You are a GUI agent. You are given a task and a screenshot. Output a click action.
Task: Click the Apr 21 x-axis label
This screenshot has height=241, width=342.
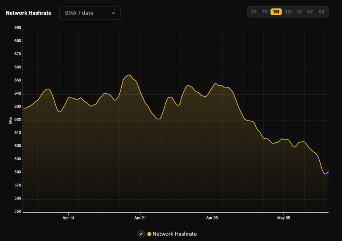(x=140, y=218)
